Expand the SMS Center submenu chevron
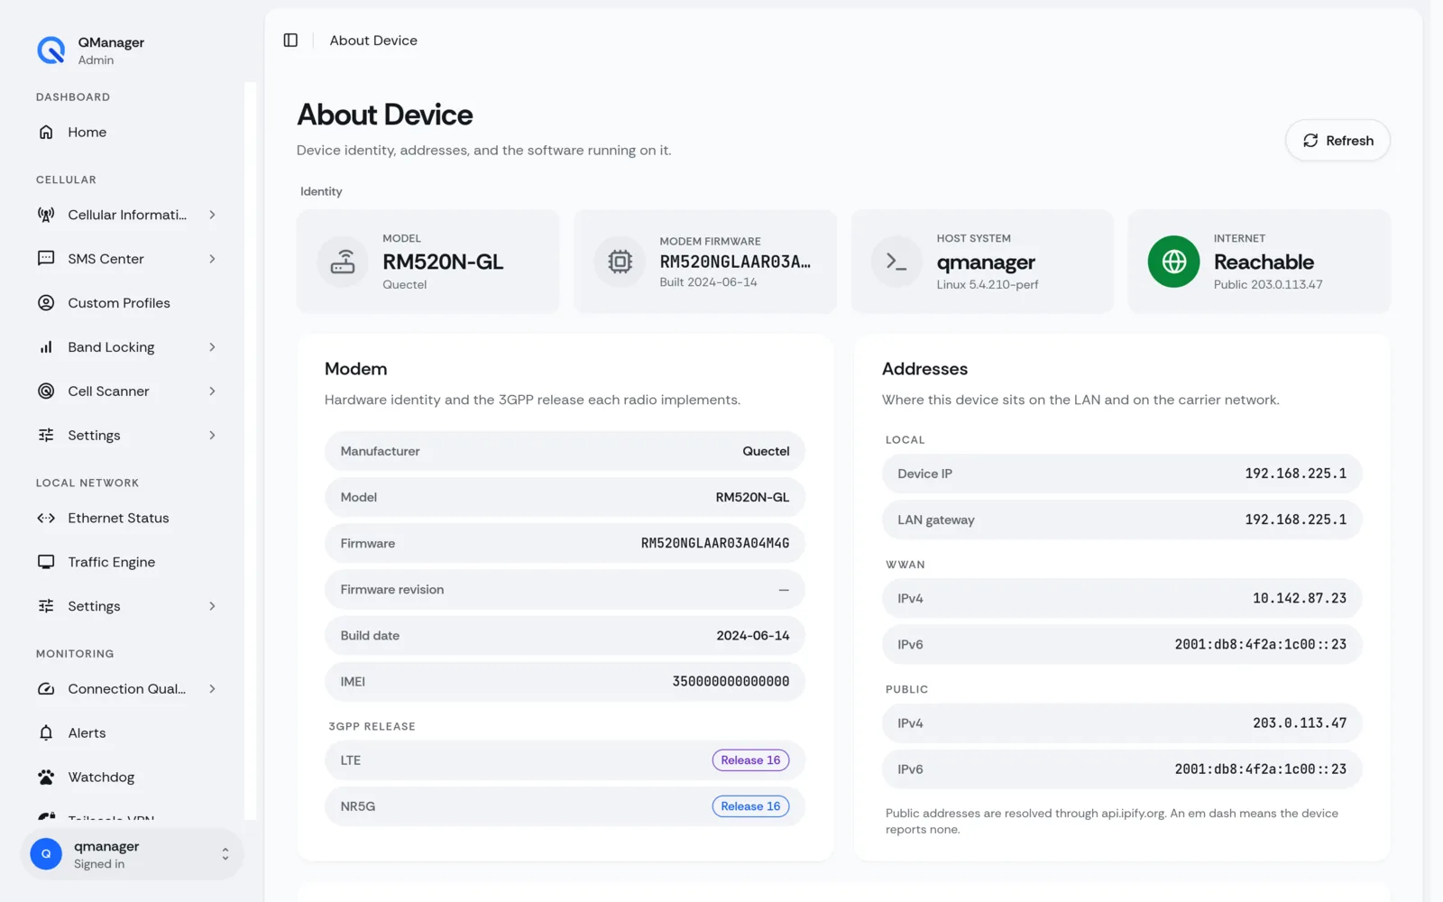 [213, 259]
